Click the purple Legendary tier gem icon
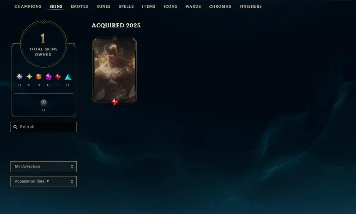356x214 pixels. point(48,77)
